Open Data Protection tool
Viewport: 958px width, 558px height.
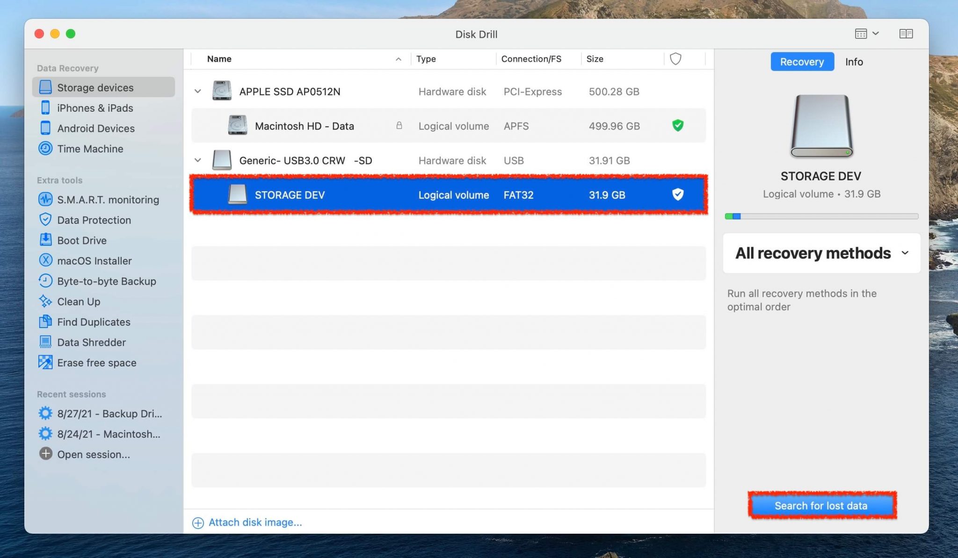[94, 220]
